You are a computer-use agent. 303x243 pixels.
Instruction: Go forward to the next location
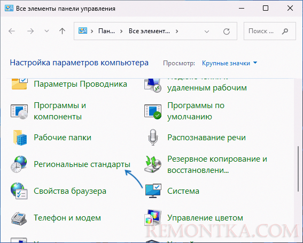pos(30,31)
